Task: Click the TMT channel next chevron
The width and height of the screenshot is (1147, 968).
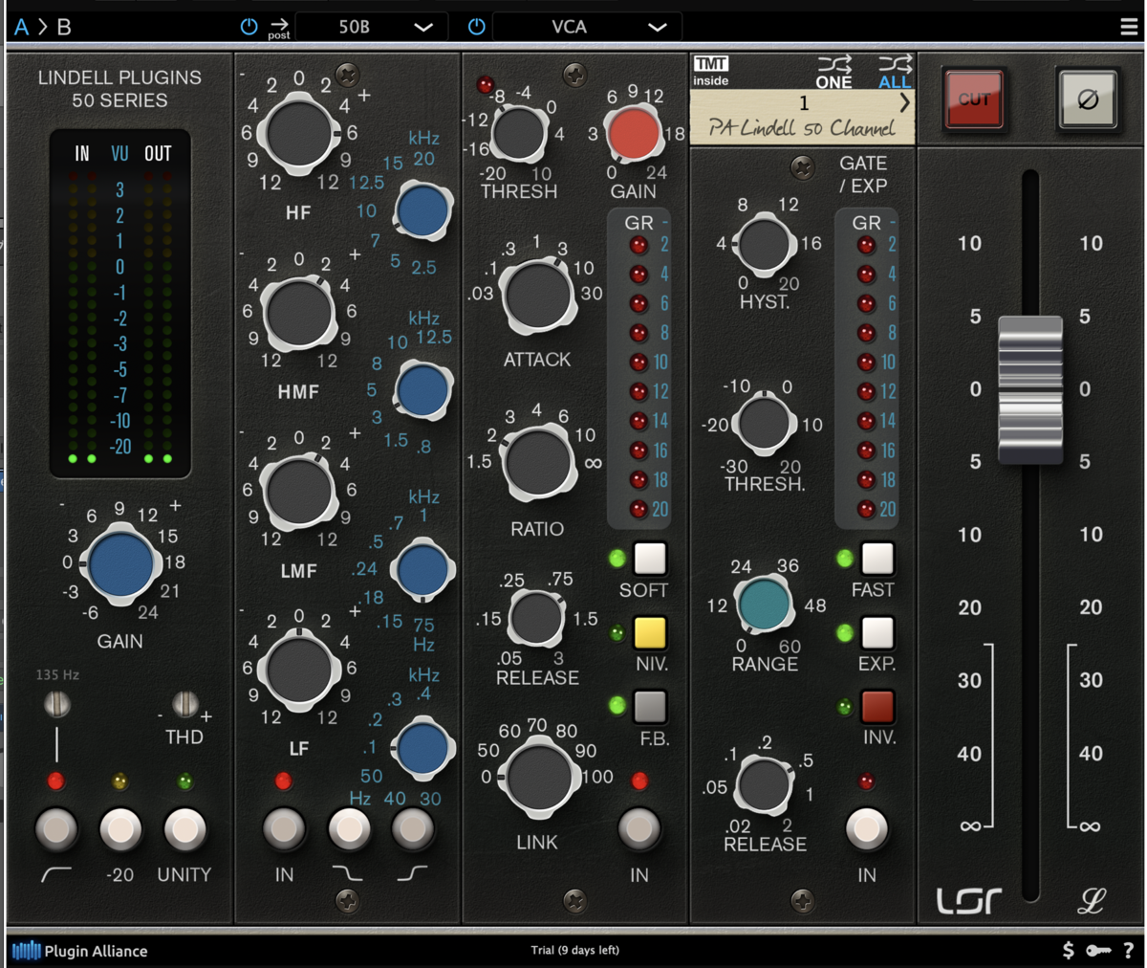Action: 904,102
